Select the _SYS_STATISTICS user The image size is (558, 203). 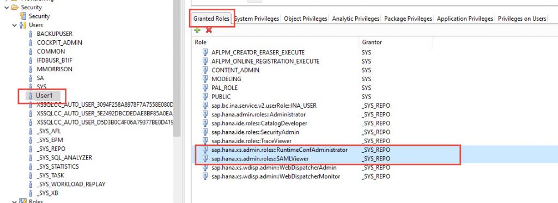[58, 167]
